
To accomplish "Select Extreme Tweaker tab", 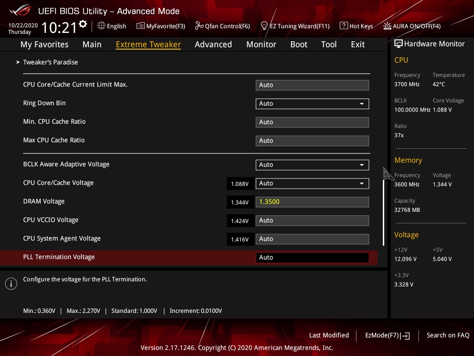I will point(149,44).
